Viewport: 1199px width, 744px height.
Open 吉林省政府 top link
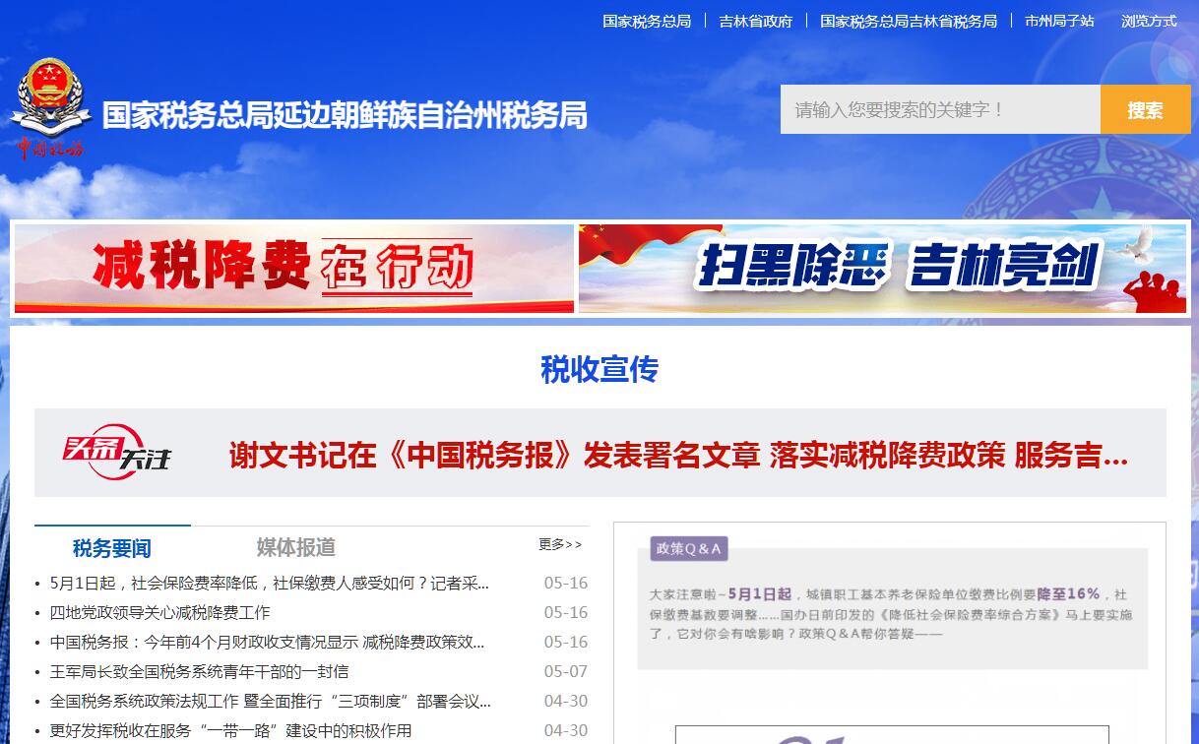coord(755,21)
